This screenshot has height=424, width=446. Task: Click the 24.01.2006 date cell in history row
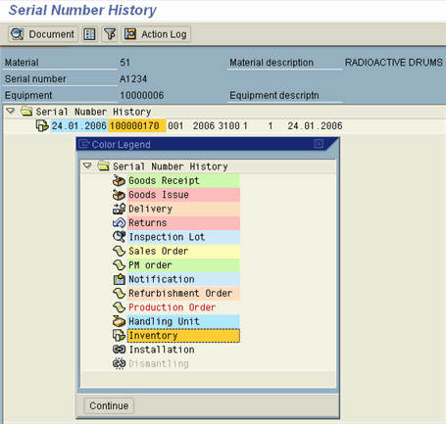point(79,125)
